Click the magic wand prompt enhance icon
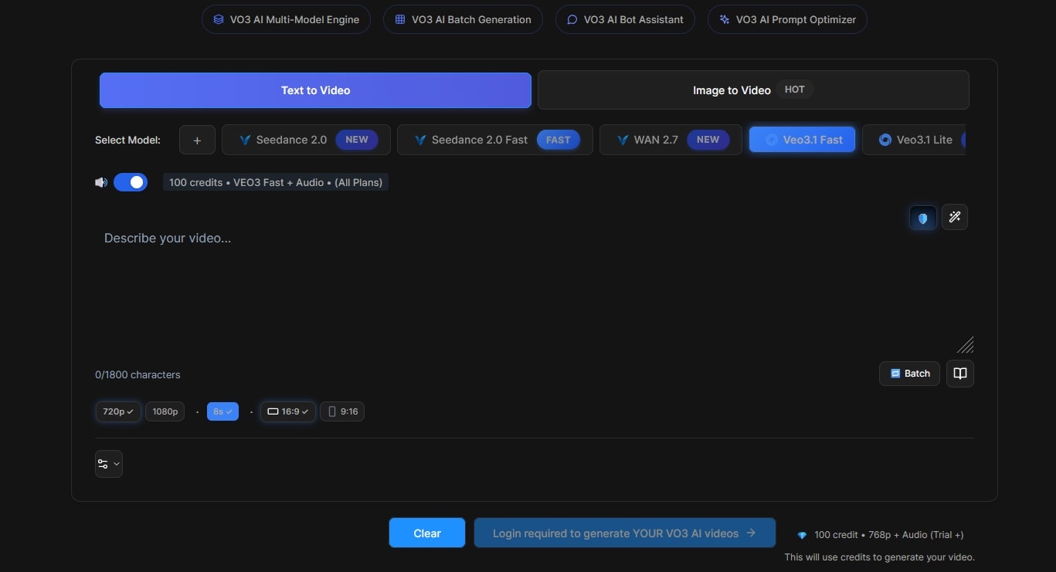The height and width of the screenshot is (572, 1056). (955, 218)
